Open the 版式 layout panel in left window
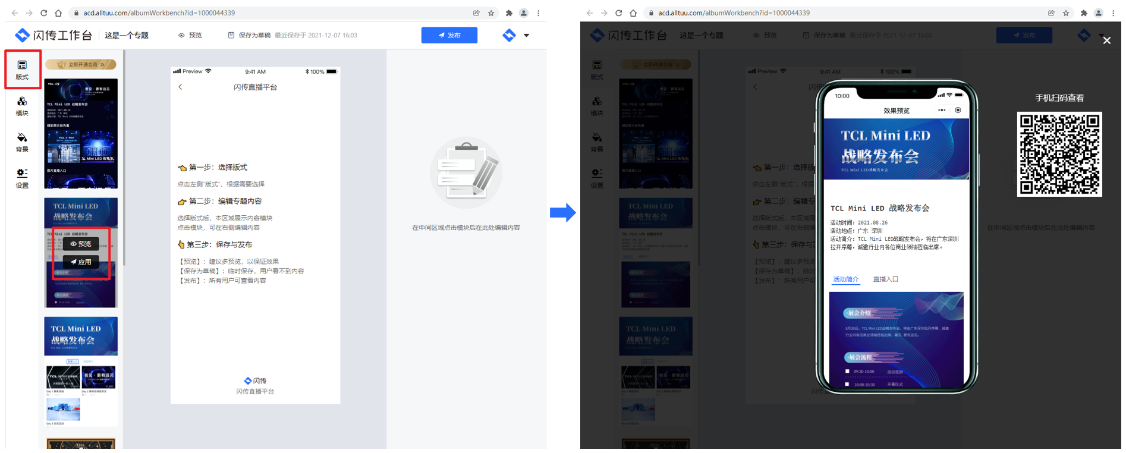 tap(22, 70)
